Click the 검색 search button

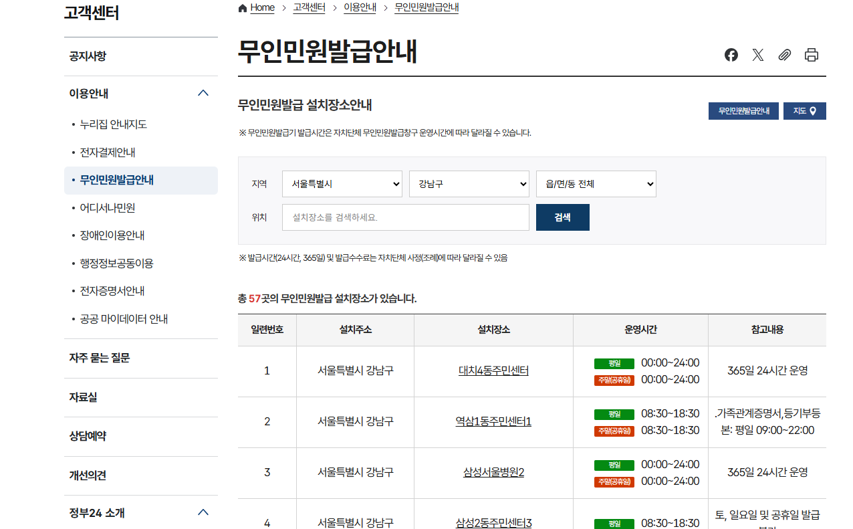[562, 217]
